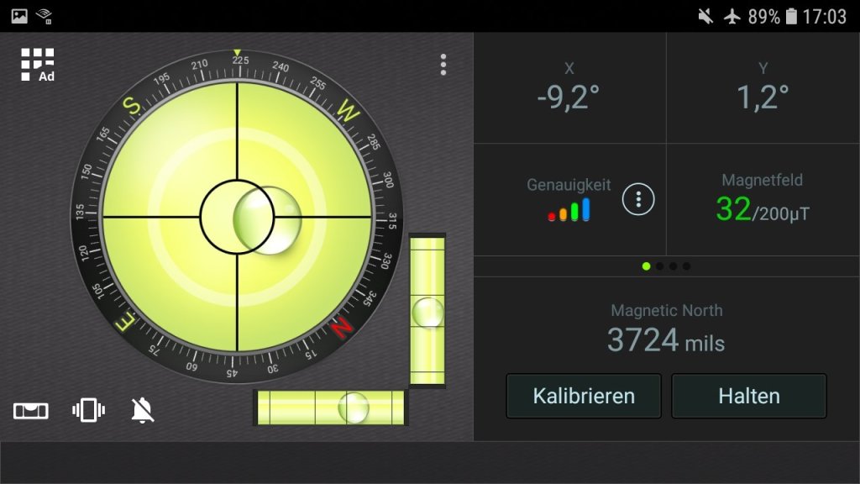The image size is (860, 484).
Task: Tap the Magnetic North 3724 mils value
Action: (666, 339)
